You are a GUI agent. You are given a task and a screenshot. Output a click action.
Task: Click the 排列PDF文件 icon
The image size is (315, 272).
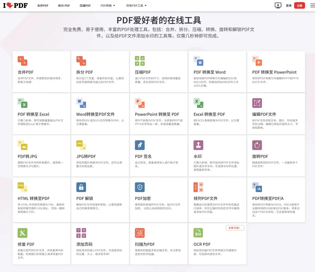tap(199, 187)
